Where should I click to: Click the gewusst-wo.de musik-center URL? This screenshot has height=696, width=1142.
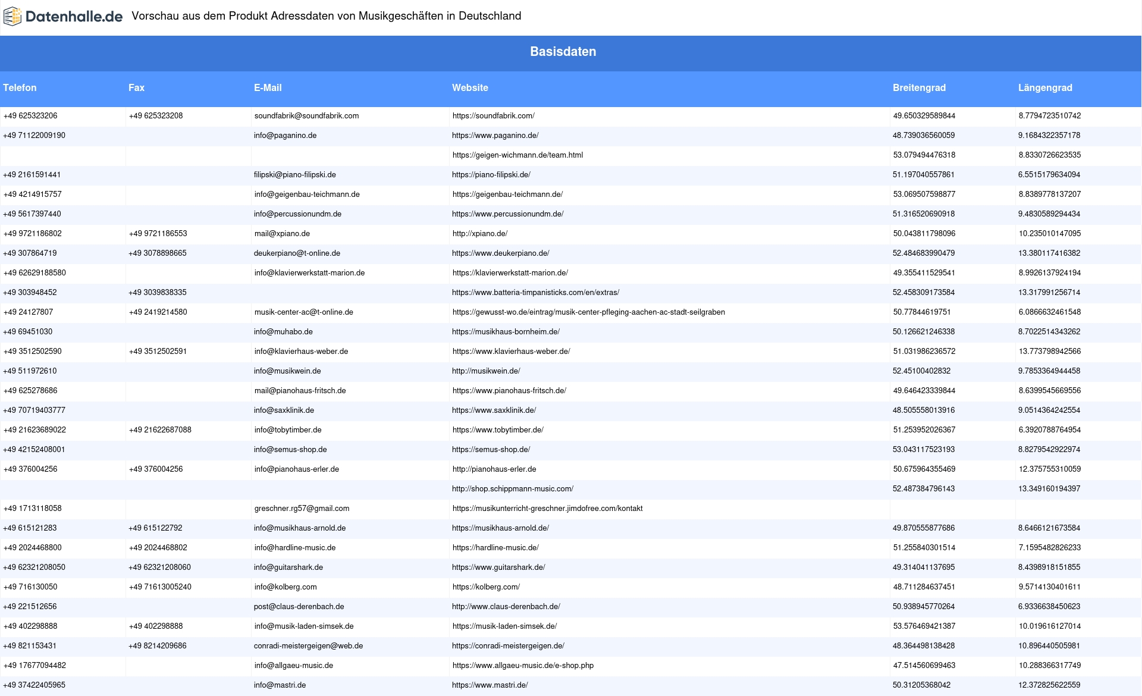point(589,312)
